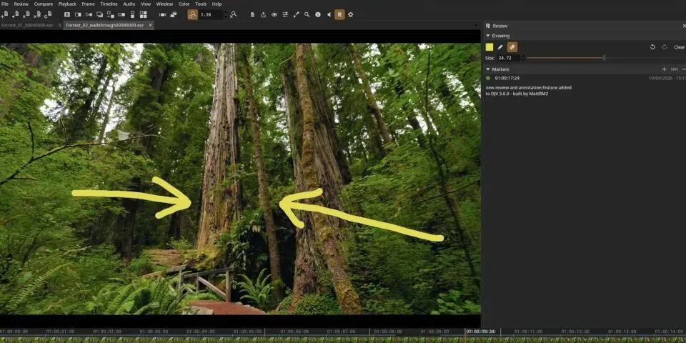Select the pencil drawing tool
This screenshot has width=686, height=343.
coord(500,47)
